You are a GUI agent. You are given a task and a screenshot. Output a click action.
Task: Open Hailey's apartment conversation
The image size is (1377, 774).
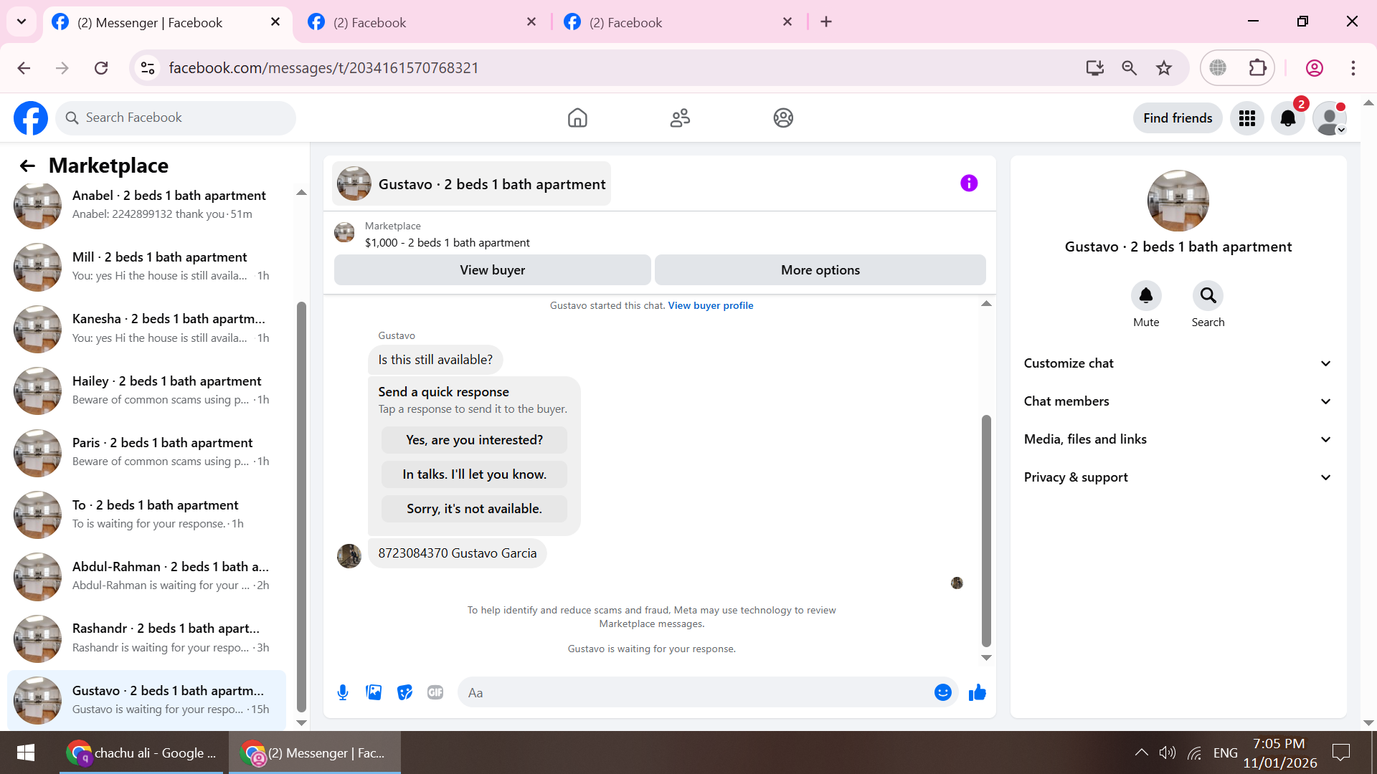(x=146, y=391)
